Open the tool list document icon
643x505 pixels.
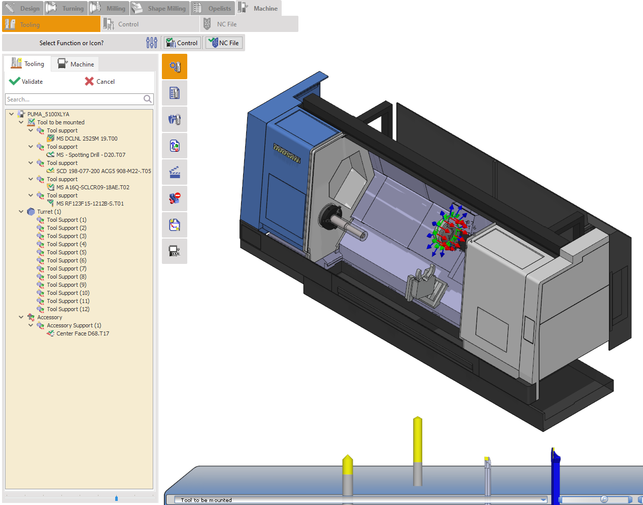[175, 93]
